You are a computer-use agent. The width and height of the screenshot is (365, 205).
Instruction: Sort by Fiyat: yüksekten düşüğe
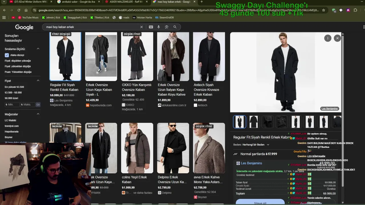pos(18,66)
